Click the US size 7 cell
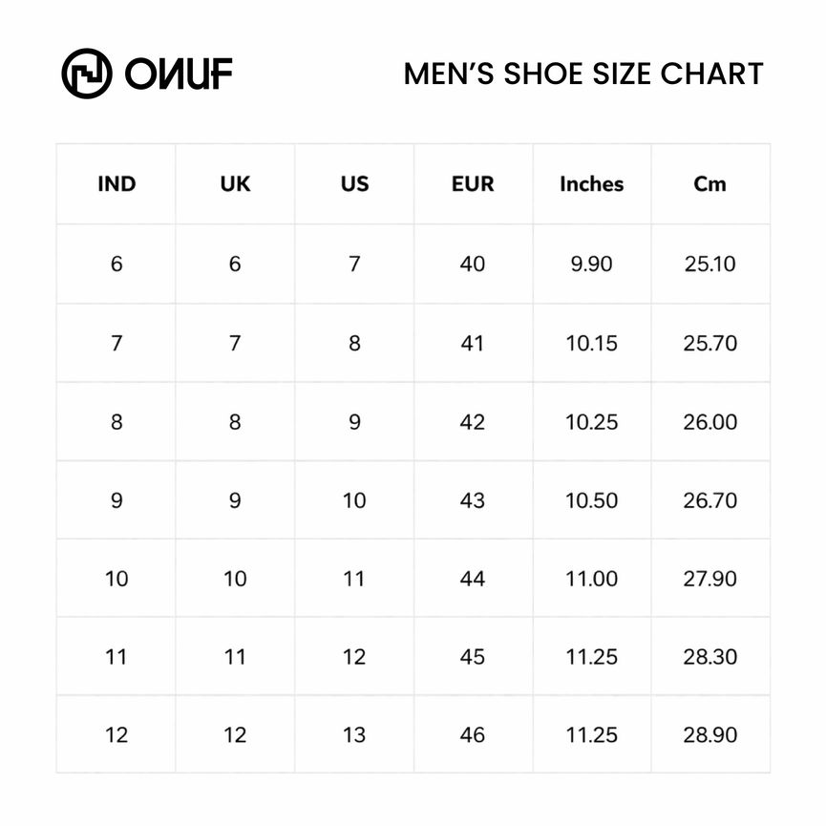The width and height of the screenshot is (826, 826). 354,264
